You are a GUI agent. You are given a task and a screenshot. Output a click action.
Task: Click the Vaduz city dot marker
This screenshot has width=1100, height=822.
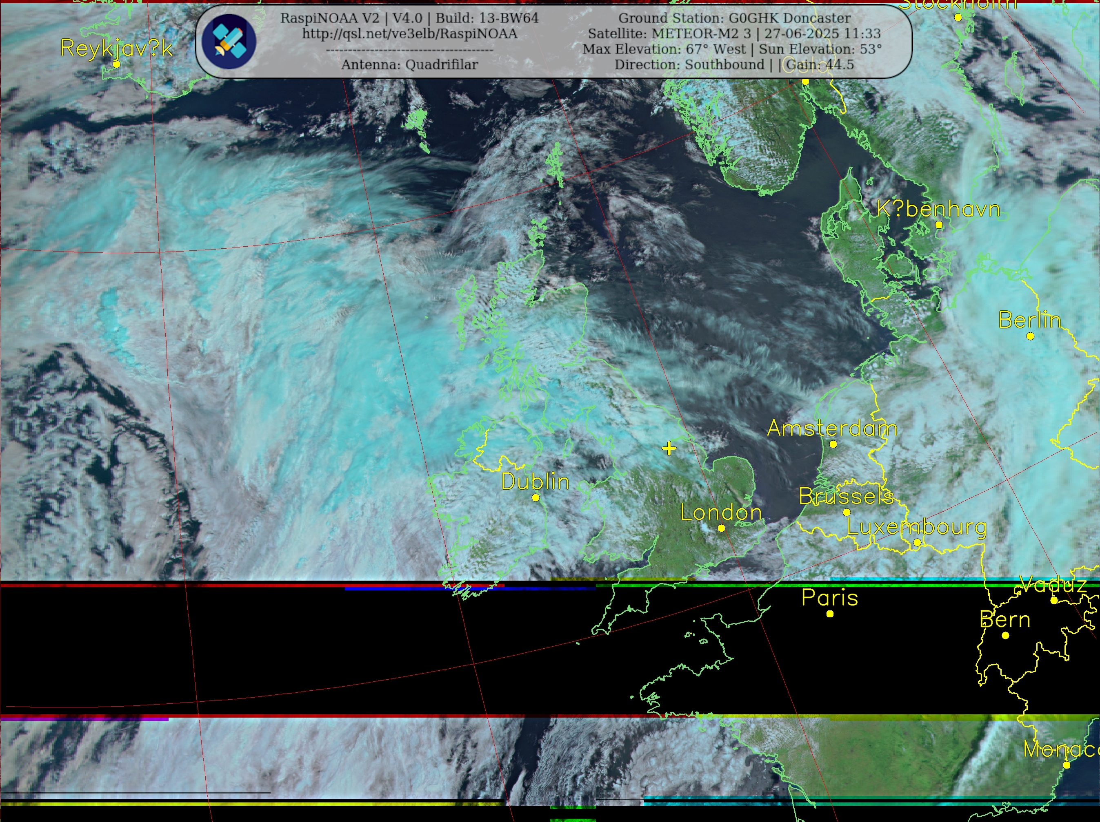(x=1054, y=601)
